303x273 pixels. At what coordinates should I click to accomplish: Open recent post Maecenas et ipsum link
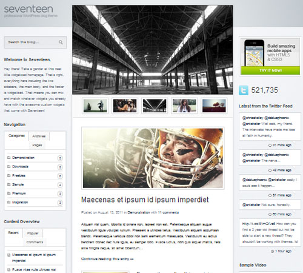[x=34, y=258]
